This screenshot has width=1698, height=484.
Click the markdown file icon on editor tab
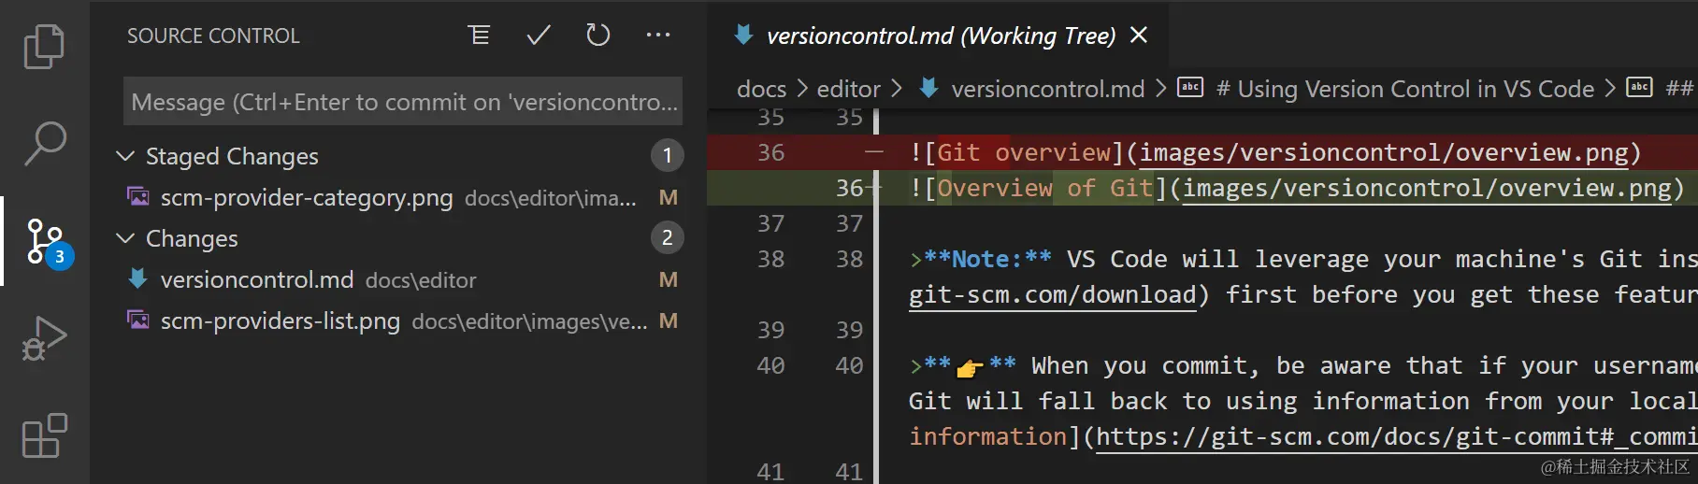click(x=743, y=36)
